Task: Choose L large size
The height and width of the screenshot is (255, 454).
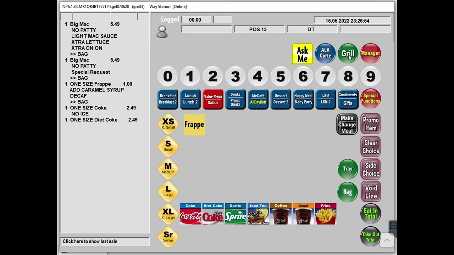Action: tap(168, 191)
